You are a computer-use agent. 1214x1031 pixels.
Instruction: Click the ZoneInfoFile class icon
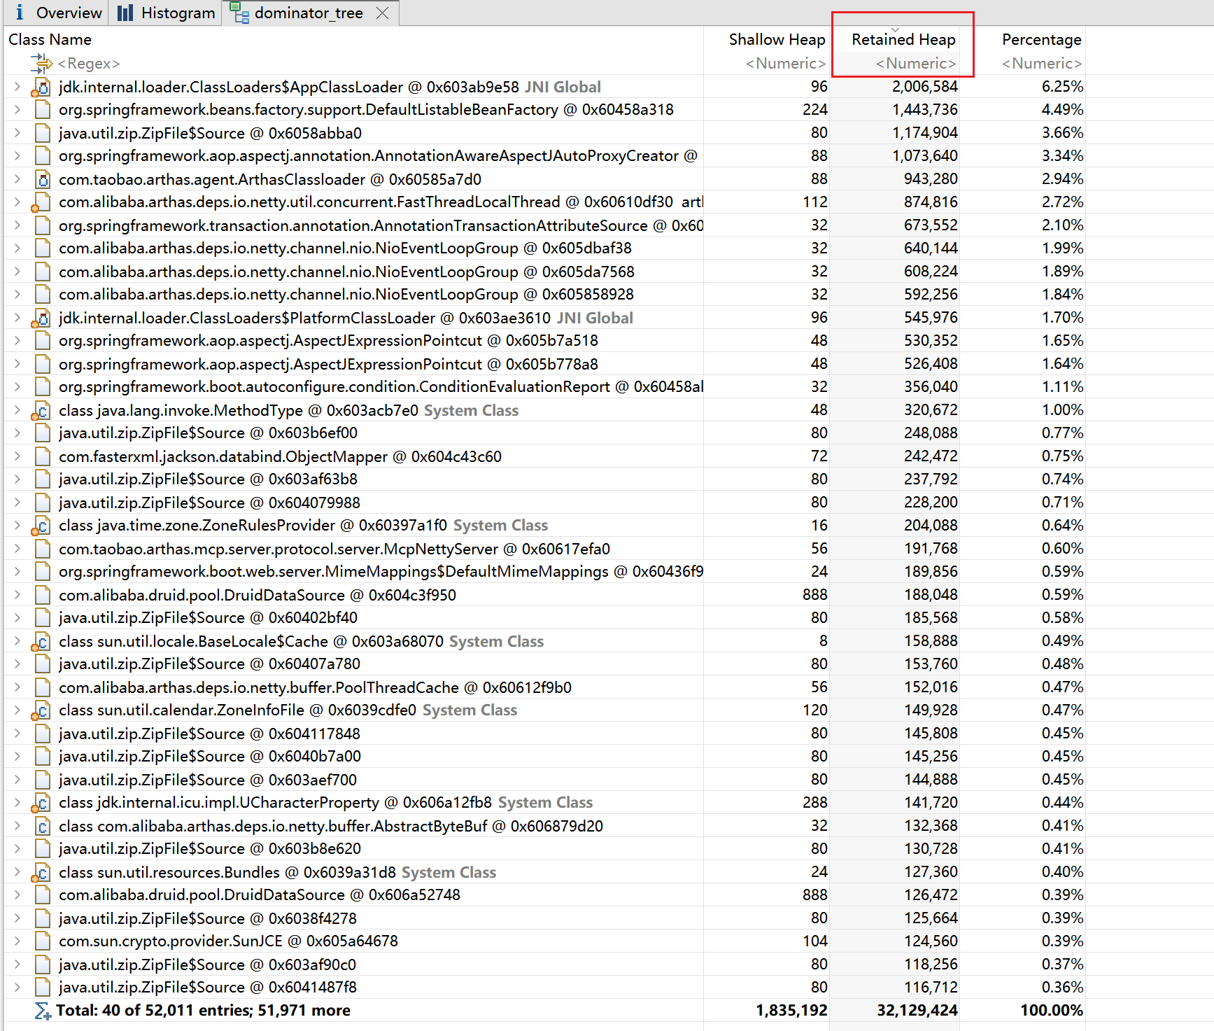click(x=41, y=711)
